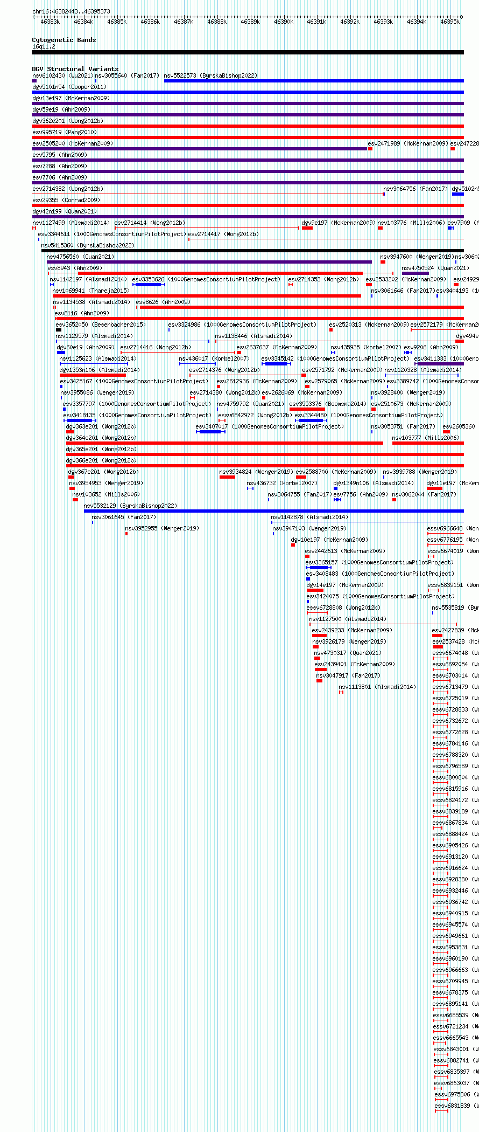
Task: Click the esv3344611 1000Genomes pilot label
Action: pyautogui.click(x=112, y=234)
